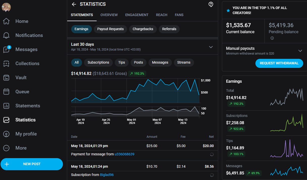
Task: Click the May 18, 2024, 01:29 pm transaction date
Action: click(90, 146)
